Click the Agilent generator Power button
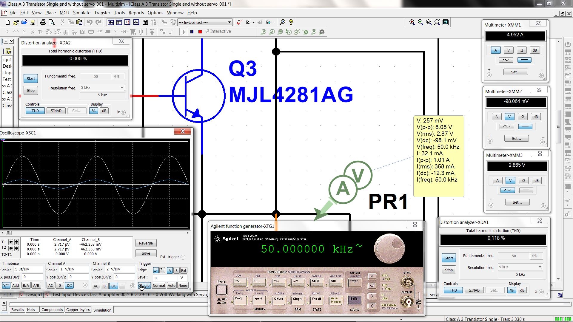Viewport: 573px width, 322px height. pyautogui.click(x=221, y=290)
